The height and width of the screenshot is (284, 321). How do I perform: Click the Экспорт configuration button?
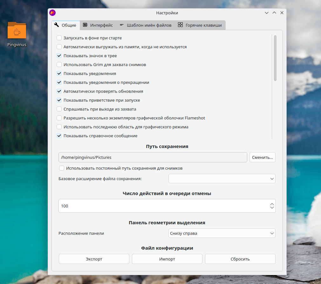pyautogui.click(x=94, y=259)
